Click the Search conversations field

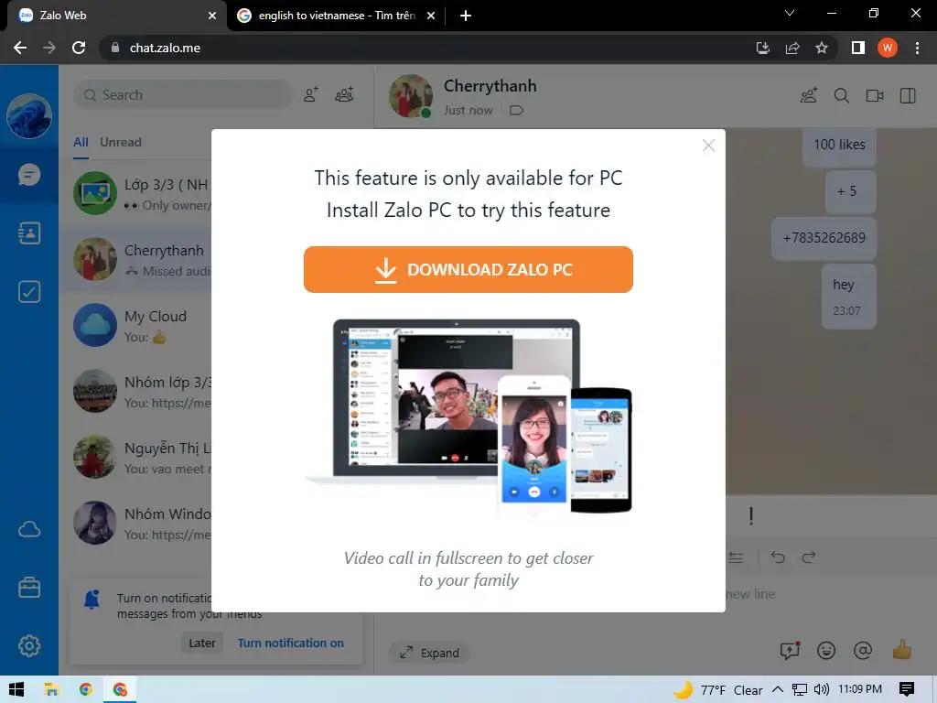pos(182,95)
